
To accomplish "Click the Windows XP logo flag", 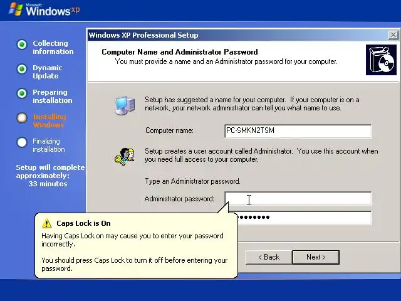I will click(15, 9).
